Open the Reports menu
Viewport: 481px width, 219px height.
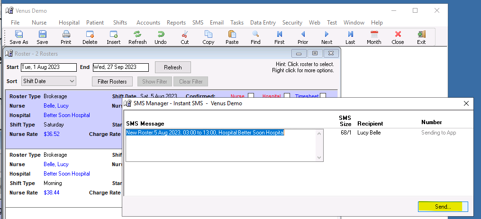tap(176, 23)
